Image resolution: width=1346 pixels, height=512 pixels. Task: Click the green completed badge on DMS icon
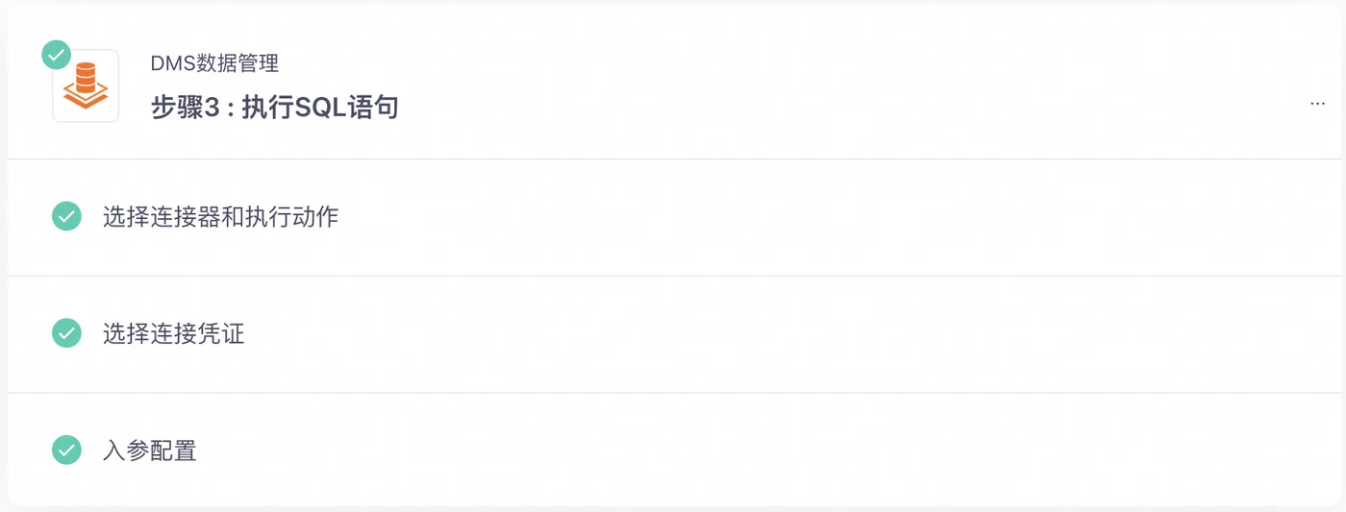tap(57, 55)
